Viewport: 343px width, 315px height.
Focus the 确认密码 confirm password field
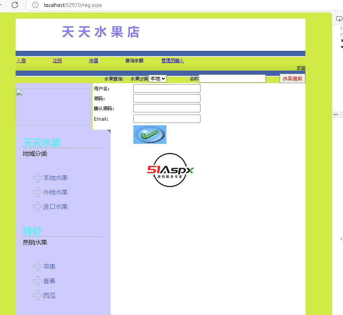coord(167,108)
